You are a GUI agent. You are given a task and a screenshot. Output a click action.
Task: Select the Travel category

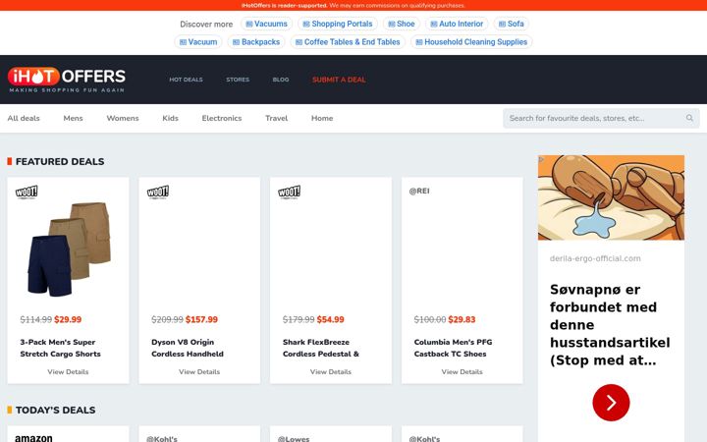276,118
